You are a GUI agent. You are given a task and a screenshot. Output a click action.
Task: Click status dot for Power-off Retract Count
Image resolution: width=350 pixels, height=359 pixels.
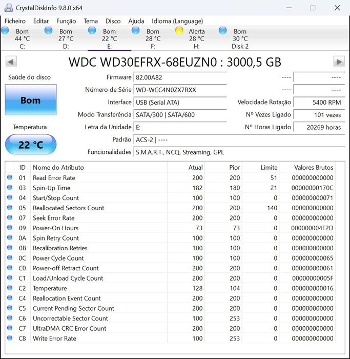tap(10, 268)
